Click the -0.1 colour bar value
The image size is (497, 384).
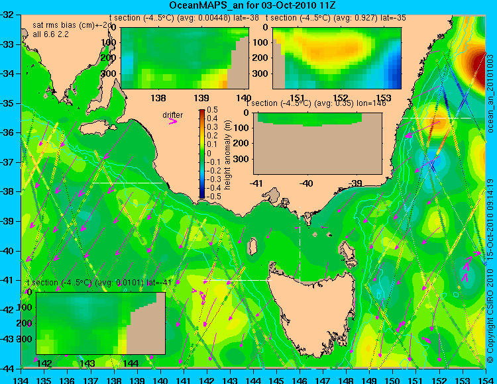point(213,162)
